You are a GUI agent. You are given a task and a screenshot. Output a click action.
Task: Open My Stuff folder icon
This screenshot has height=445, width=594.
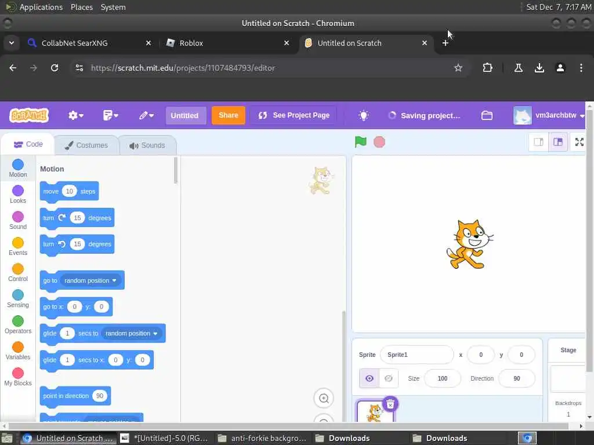pyautogui.click(x=487, y=115)
